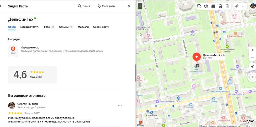The width and height of the screenshot is (256, 127).
Task: Open the Фото tab
Action: (49, 27)
